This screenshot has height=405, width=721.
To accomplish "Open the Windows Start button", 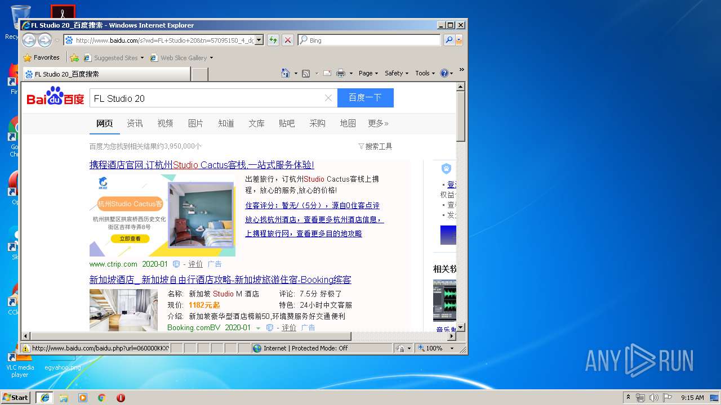I will pyautogui.click(x=15, y=397).
